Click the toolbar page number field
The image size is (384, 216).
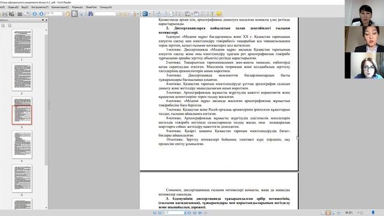[54, 14]
